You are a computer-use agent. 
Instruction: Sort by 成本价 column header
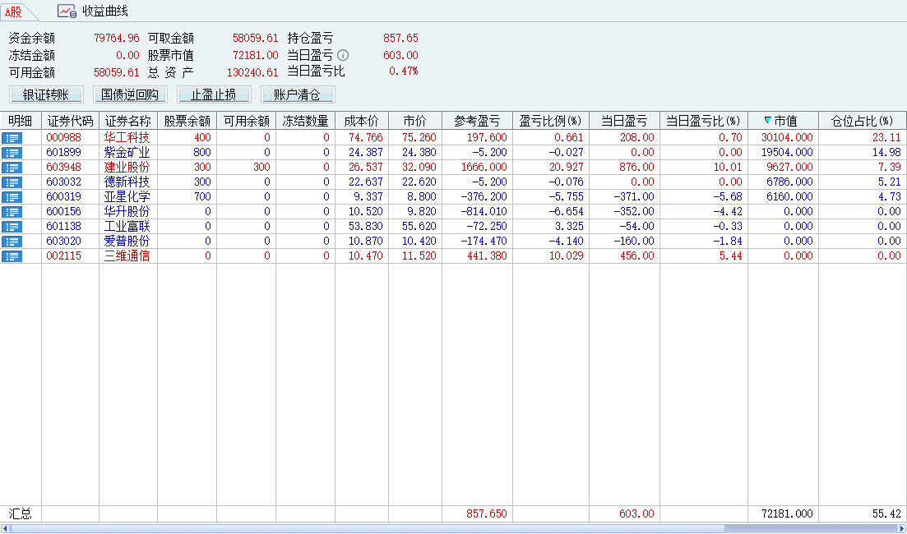(x=362, y=121)
